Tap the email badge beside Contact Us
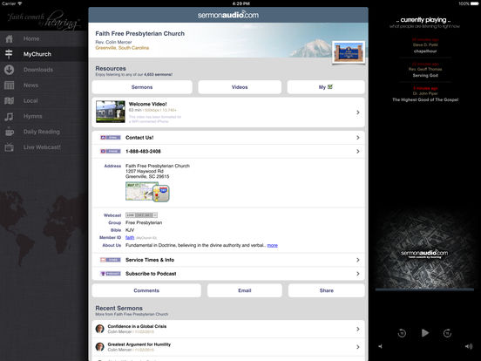Viewport: 481px width, 361px height. click(111, 138)
